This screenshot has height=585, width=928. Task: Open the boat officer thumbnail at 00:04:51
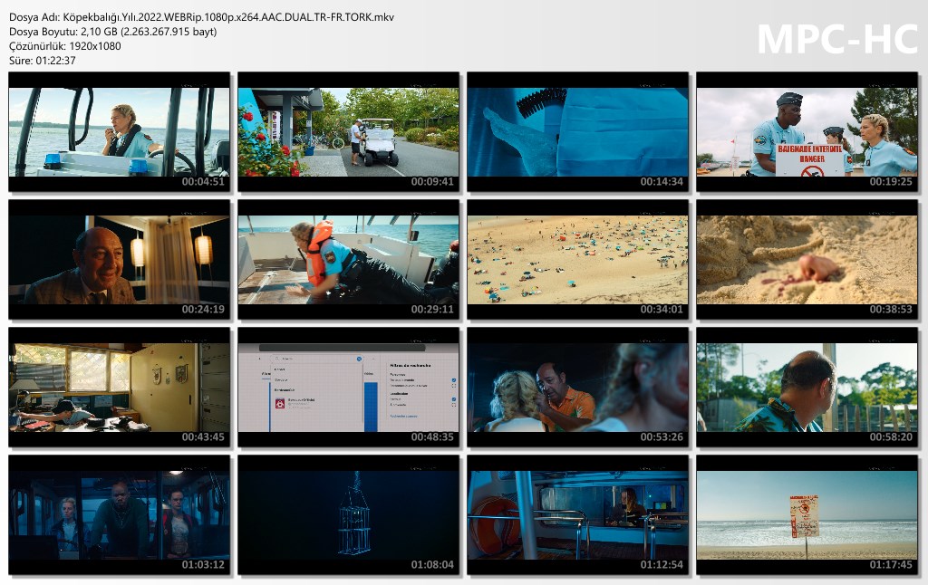pyautogui.click(x=119, y=132)
